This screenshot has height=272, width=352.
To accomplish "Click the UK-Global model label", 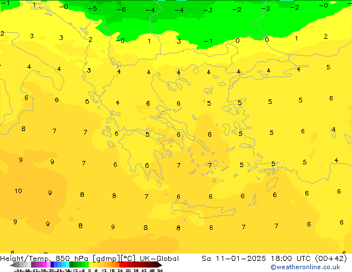I will click(159, 259).
